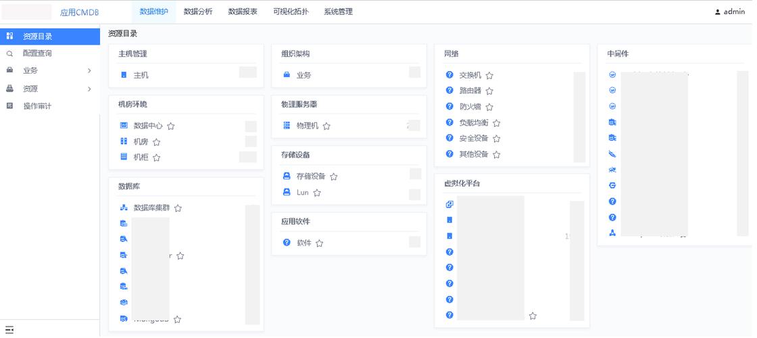Click the 主机 model icon

(124, 75)
